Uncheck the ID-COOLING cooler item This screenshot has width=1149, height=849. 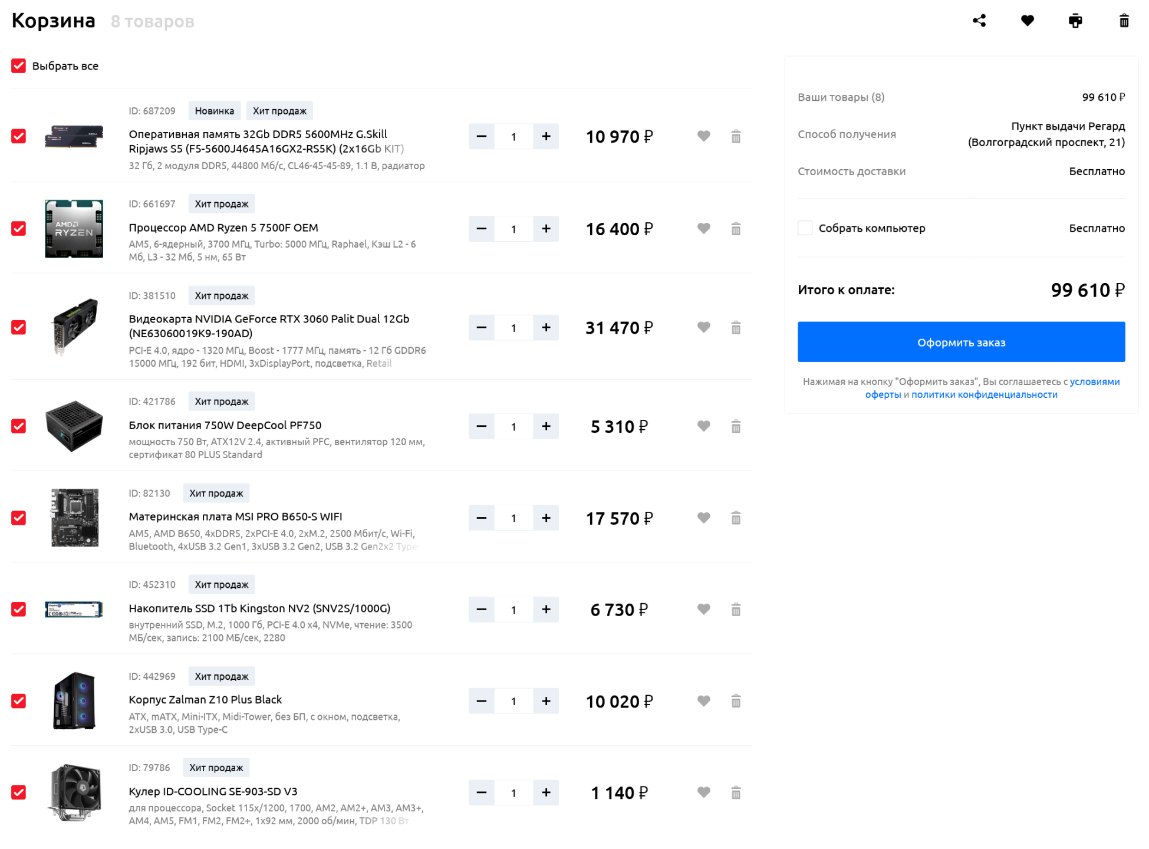point(18,793)
